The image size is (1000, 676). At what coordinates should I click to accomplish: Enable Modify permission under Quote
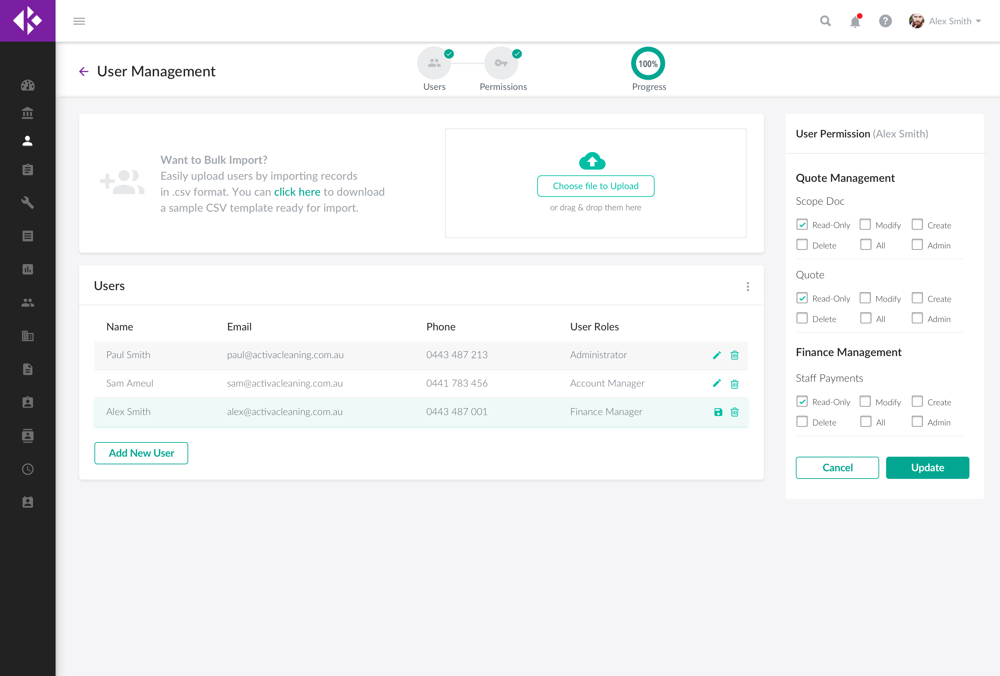865,298
